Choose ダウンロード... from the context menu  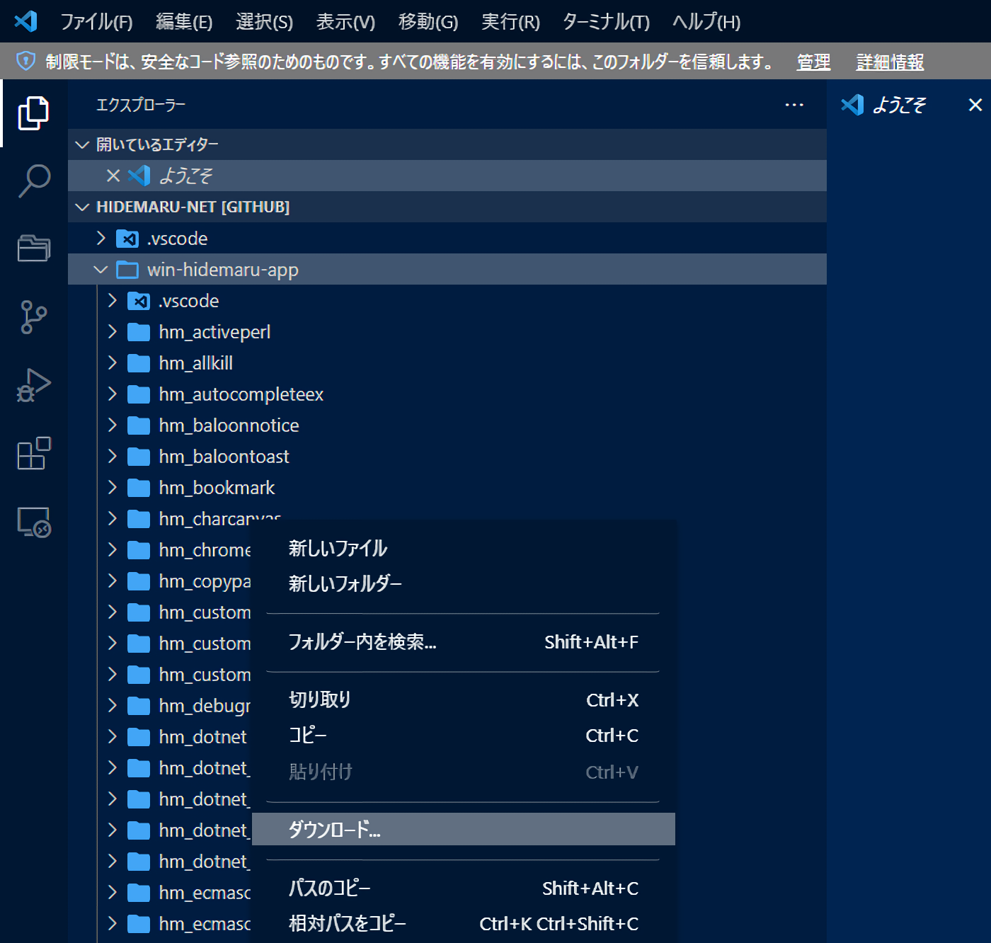tap(334, 829)
